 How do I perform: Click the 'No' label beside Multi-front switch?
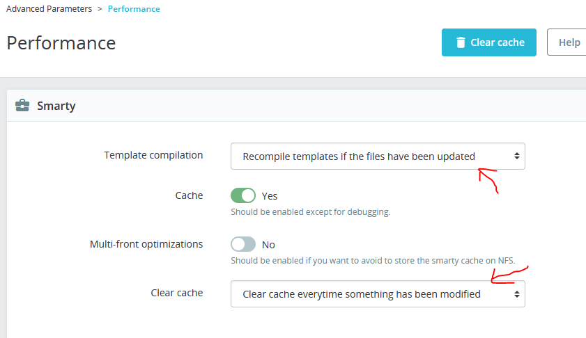click(x=268, y=245)
